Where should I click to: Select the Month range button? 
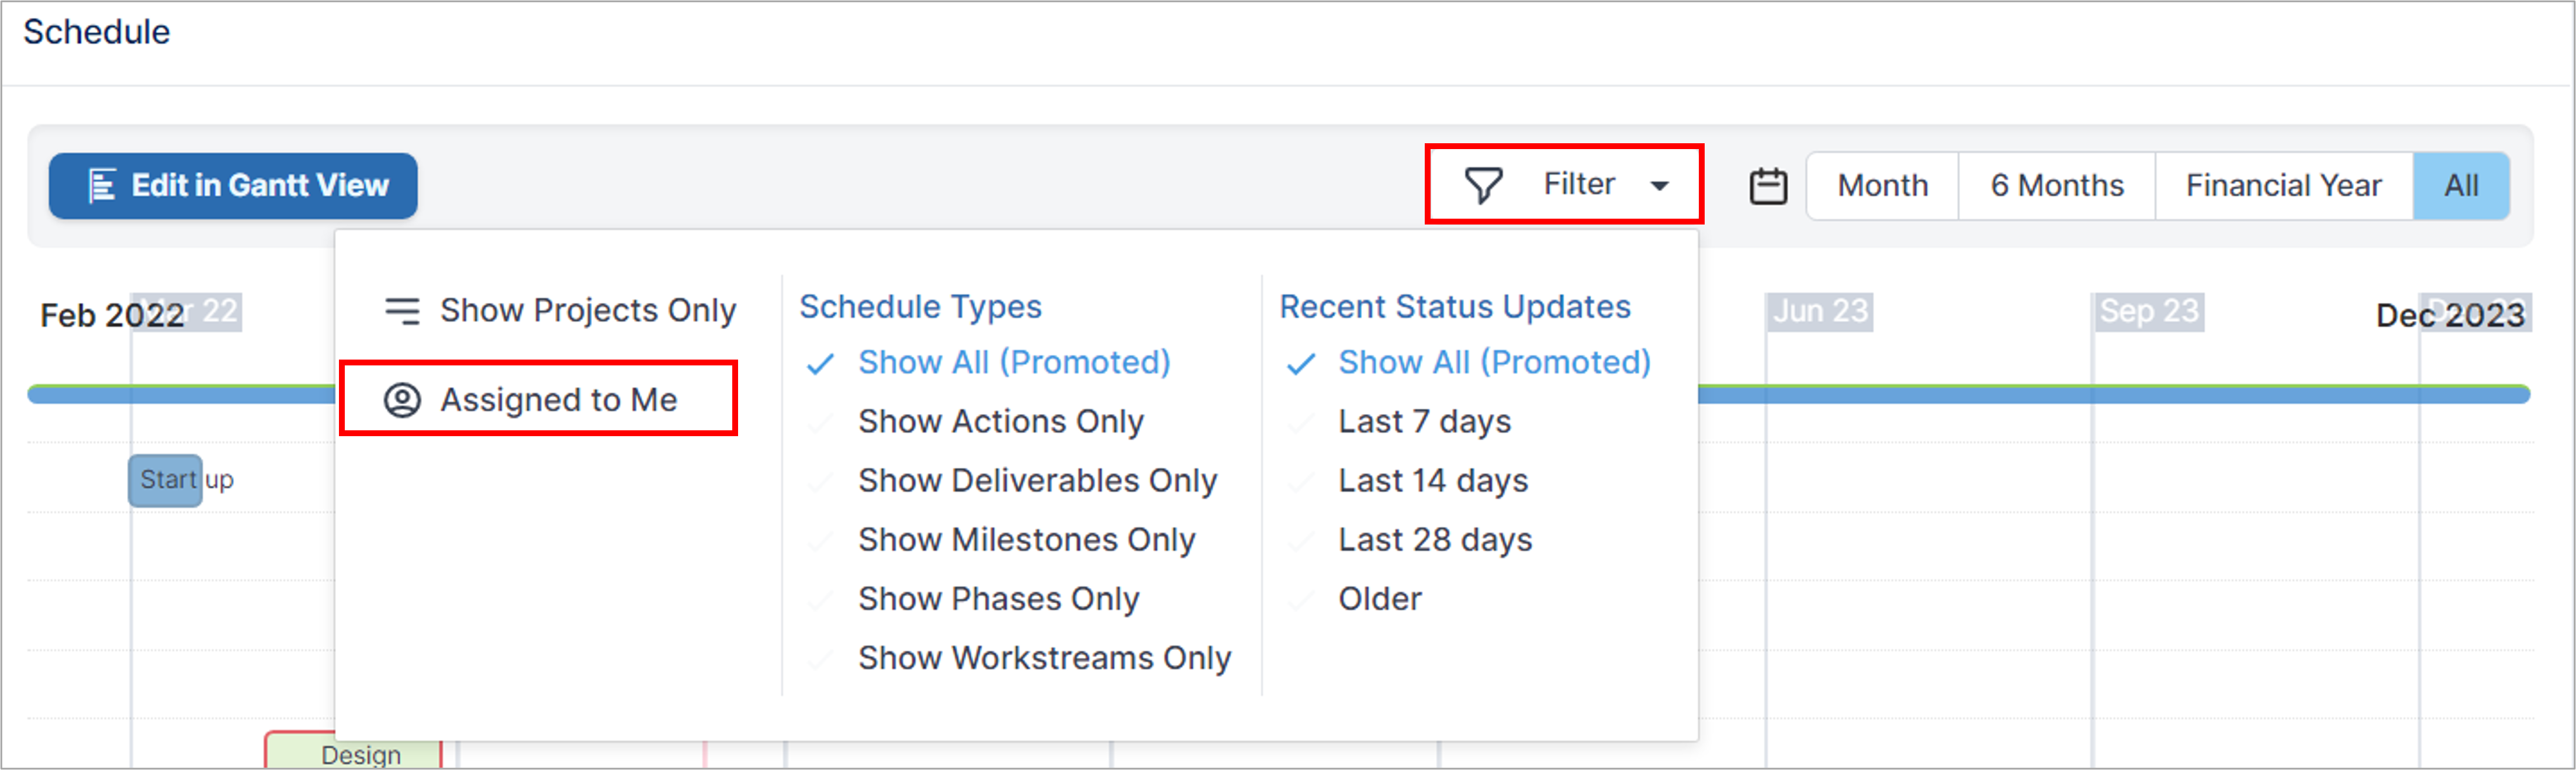(1882, 186)
